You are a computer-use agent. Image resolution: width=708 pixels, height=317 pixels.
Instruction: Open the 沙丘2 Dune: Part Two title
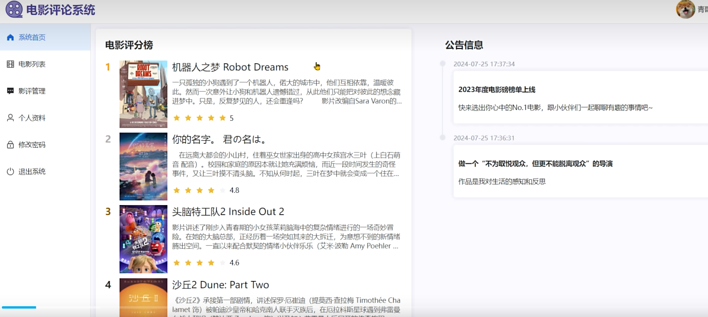[221, 285]
